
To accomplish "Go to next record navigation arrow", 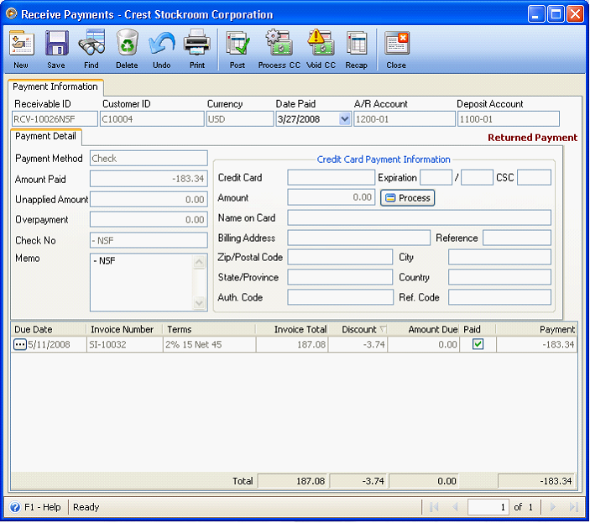I will point(553,507).
